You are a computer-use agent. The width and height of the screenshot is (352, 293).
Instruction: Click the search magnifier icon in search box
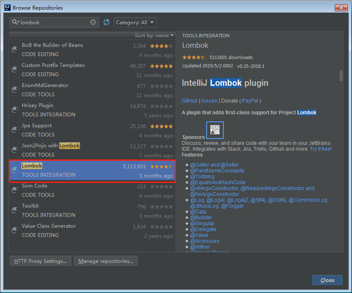coord(15,22)
